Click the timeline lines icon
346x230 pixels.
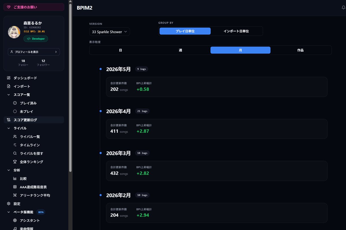click(x=15, y=145)
